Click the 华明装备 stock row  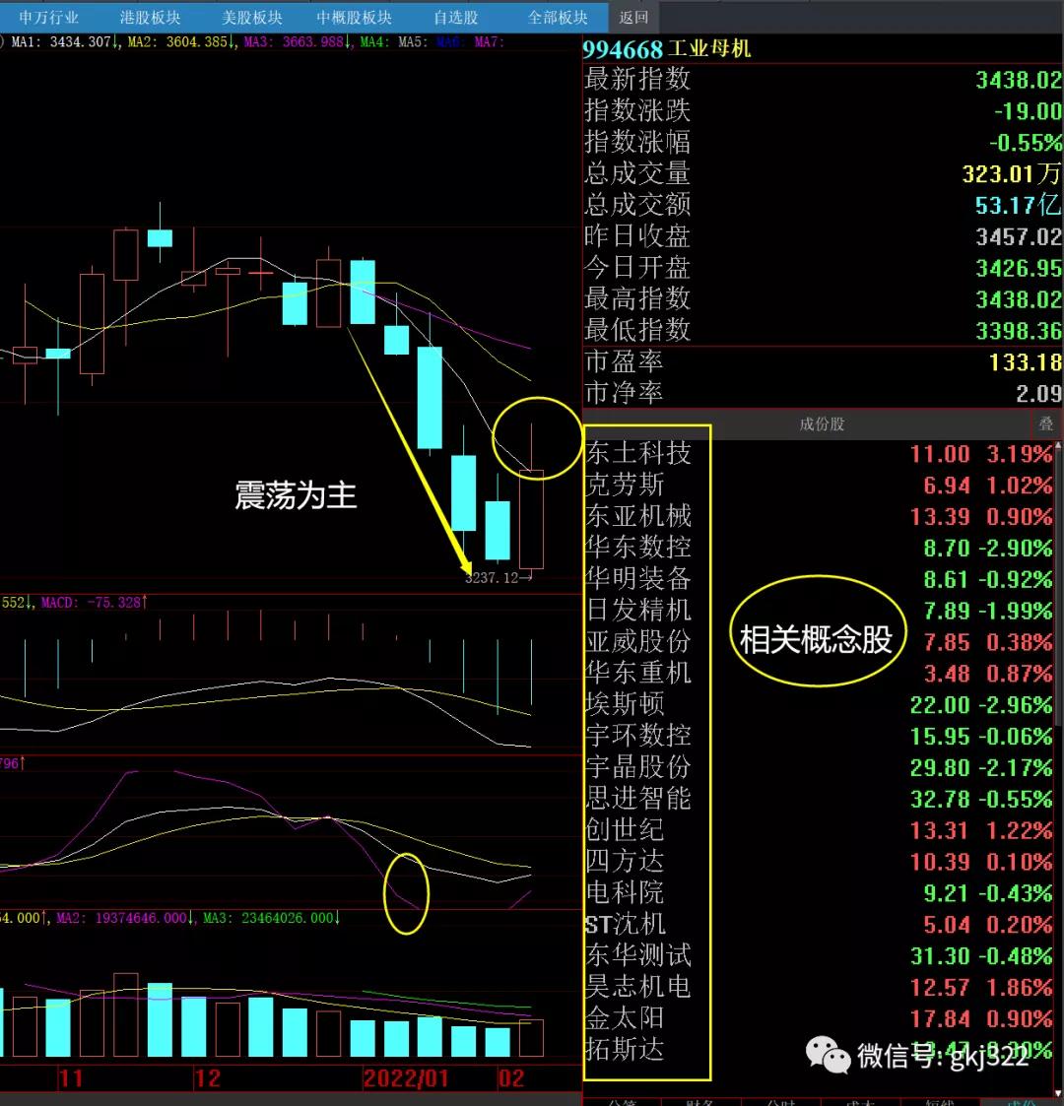[819, 579]
